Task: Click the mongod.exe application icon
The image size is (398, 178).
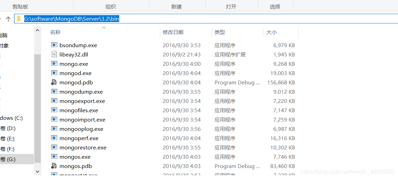Action: click(x=54, y=73)
